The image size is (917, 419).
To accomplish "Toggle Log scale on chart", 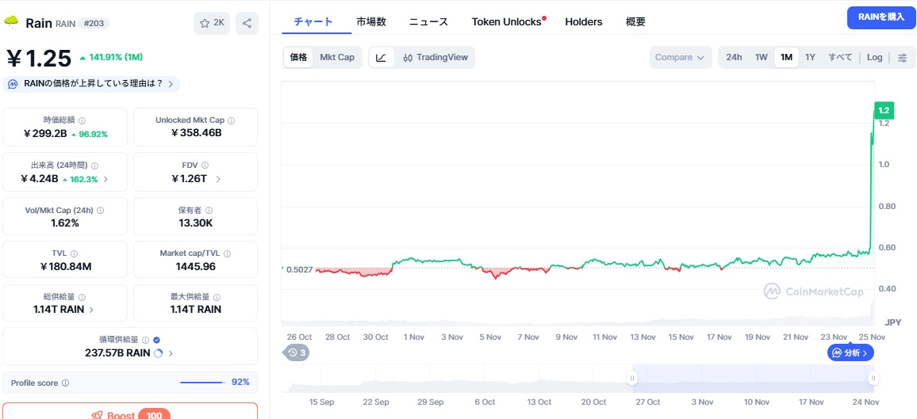I will (x=874, y=57).
